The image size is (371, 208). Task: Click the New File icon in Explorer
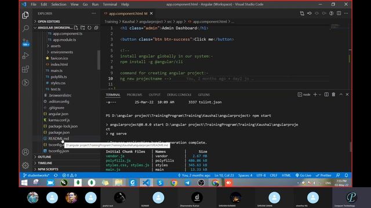76,28
